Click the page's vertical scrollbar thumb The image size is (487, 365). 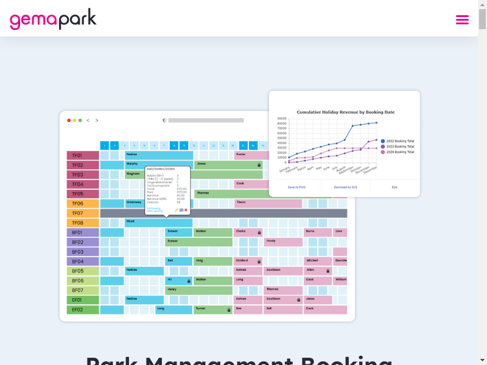click(482, 19)
